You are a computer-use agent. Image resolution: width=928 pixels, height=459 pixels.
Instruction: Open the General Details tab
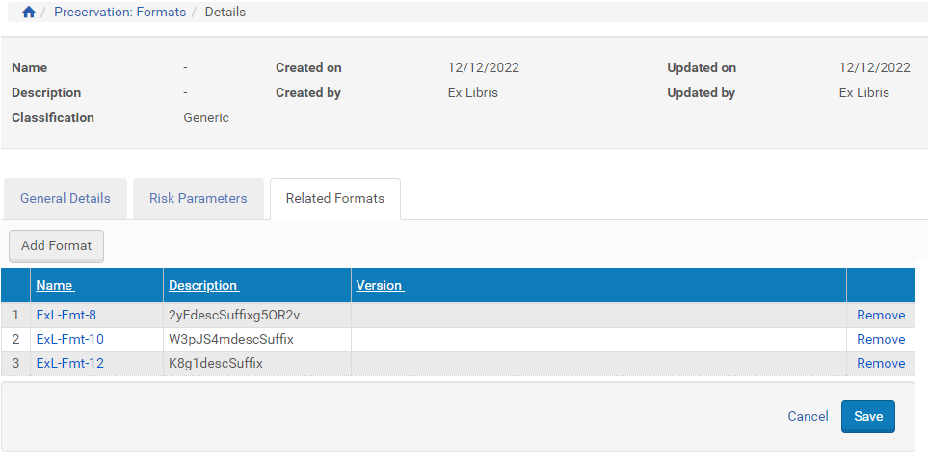[66, 198]
